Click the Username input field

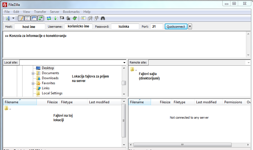point(78,26)
